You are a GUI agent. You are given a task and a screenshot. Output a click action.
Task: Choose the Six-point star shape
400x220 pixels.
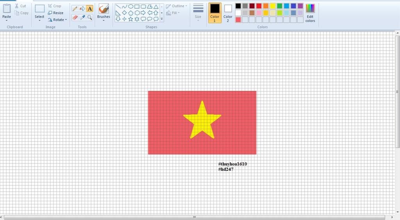137,19
